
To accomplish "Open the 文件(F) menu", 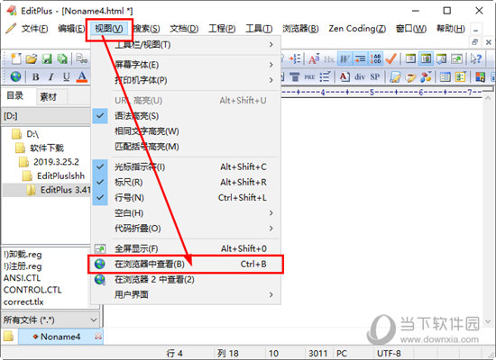I will click(34, 29).
